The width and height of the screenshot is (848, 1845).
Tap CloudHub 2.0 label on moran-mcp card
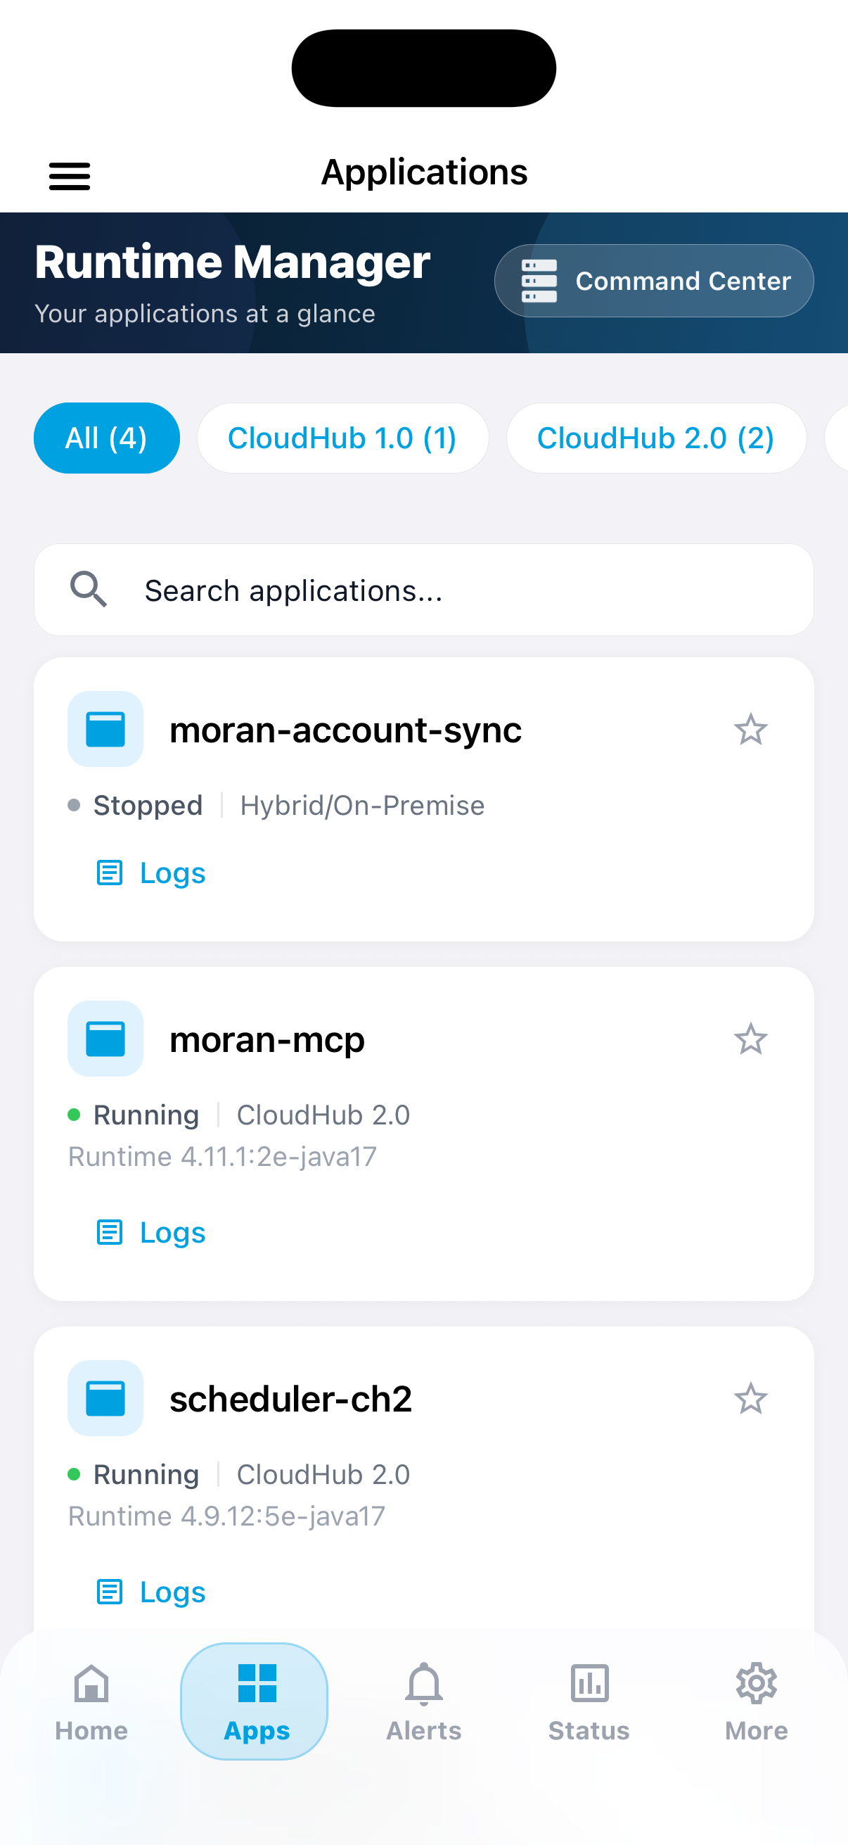click(323, 1115)
